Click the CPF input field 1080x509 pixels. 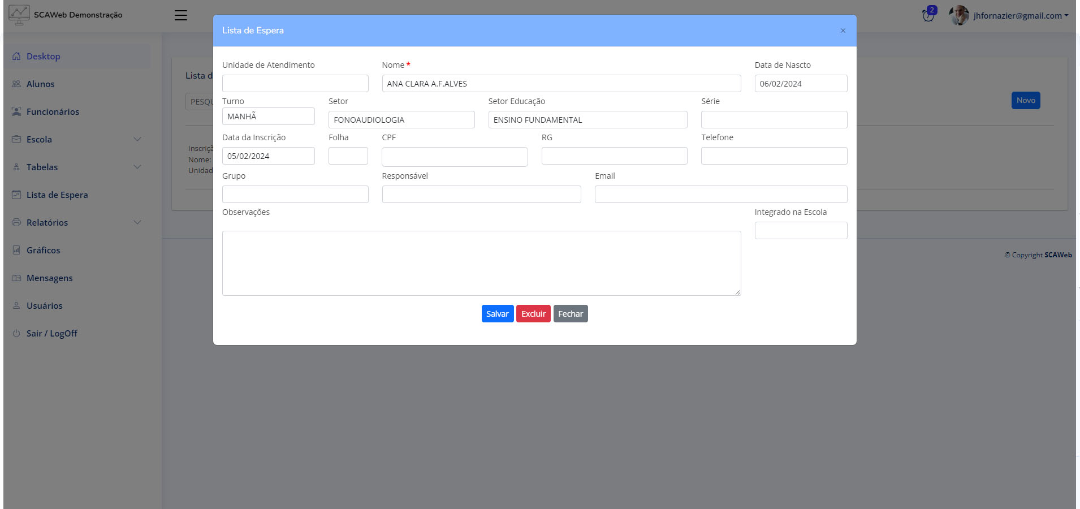click(455, 157)
